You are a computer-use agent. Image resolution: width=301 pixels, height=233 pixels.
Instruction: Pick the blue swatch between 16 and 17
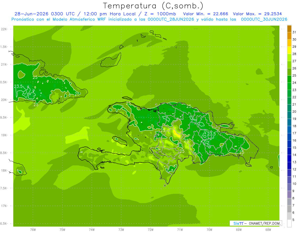[x=289, y=137]
